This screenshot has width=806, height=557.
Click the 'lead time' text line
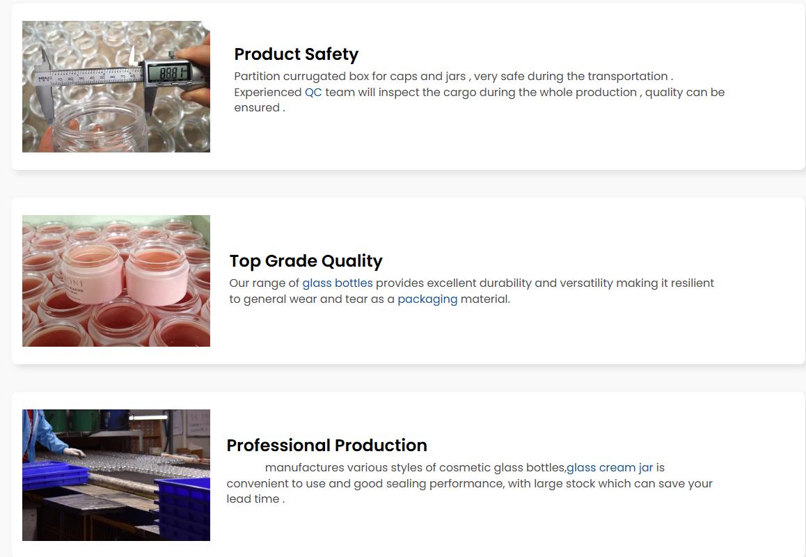pos(255,499)
